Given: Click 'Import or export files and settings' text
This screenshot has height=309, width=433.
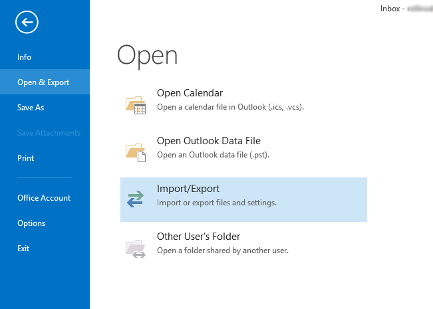Looking at the screenshot, I should coord(217,203).
